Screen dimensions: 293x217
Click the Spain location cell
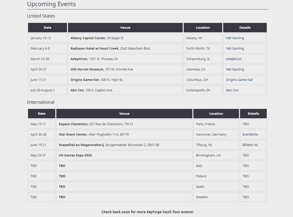click(216, 187)
